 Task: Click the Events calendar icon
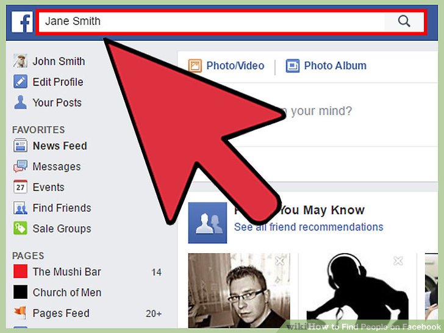[x=20, y=187]
